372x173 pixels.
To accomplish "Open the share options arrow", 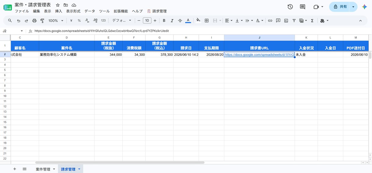I will click(x=353, y=7).
